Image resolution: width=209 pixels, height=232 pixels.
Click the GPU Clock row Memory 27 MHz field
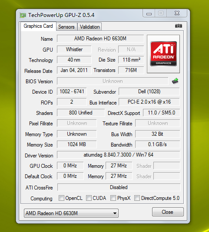(x=119, y=166)
